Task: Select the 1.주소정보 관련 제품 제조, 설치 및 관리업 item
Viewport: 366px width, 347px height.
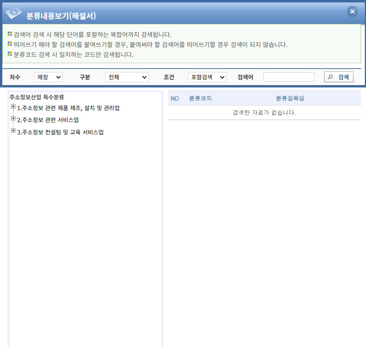Action: pos(68,108)
